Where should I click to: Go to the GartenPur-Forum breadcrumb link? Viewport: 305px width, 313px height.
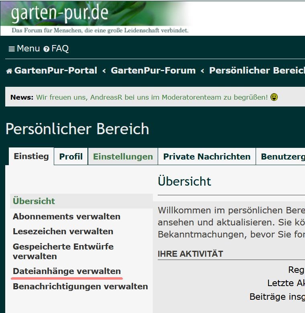153,71
